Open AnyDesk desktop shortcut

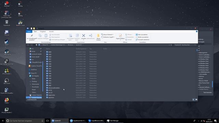point(7,4)
